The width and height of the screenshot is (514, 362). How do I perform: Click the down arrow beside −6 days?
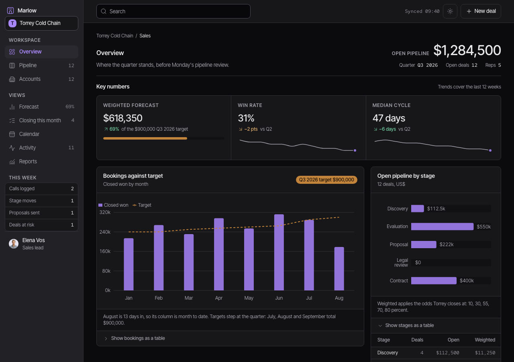point(375,129)
